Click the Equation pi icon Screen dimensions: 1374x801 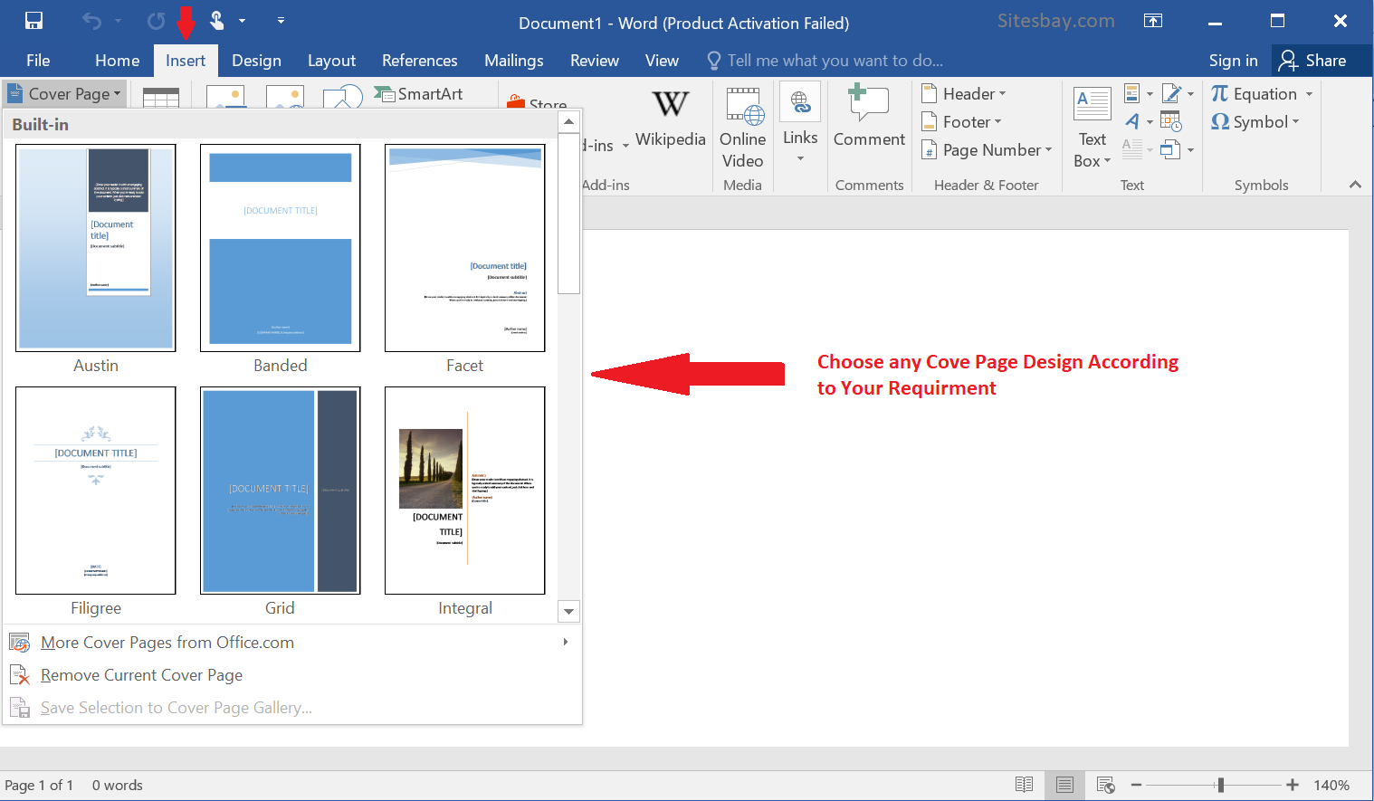tap(1220, 93)
